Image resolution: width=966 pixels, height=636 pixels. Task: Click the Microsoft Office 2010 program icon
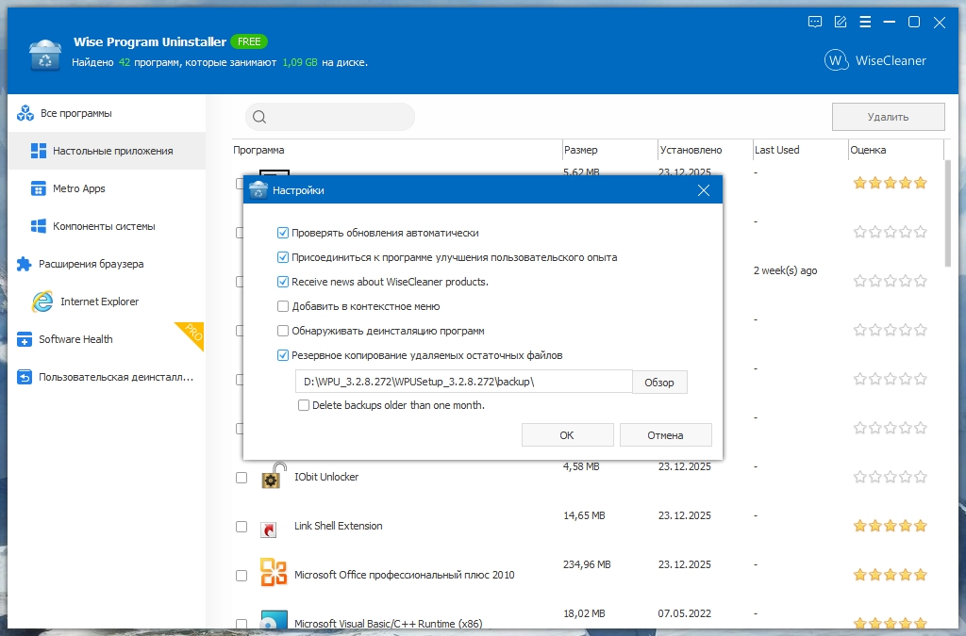pos(274,573)
